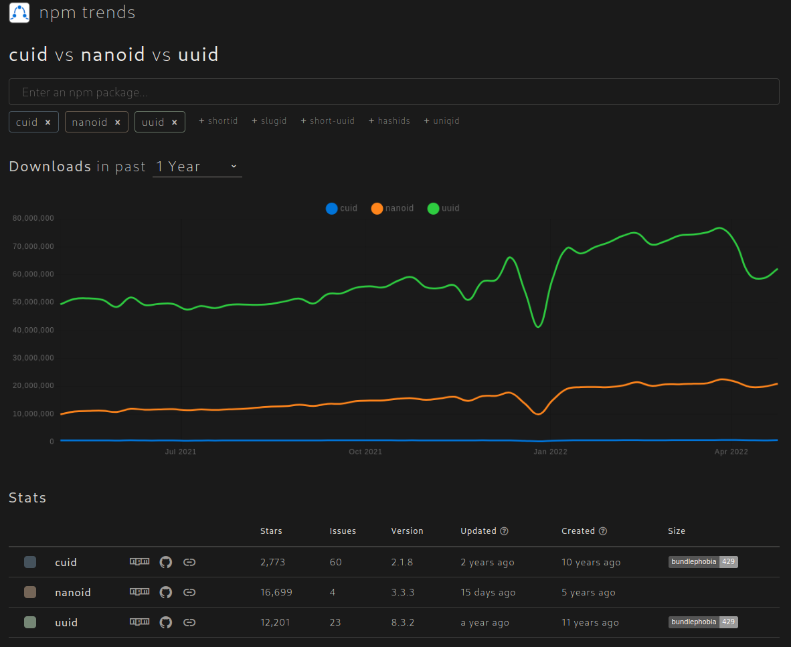Screen dimensions: 791x647
Task: Open the 1 Year time range dropdown
Action: [x=197, y=167]
